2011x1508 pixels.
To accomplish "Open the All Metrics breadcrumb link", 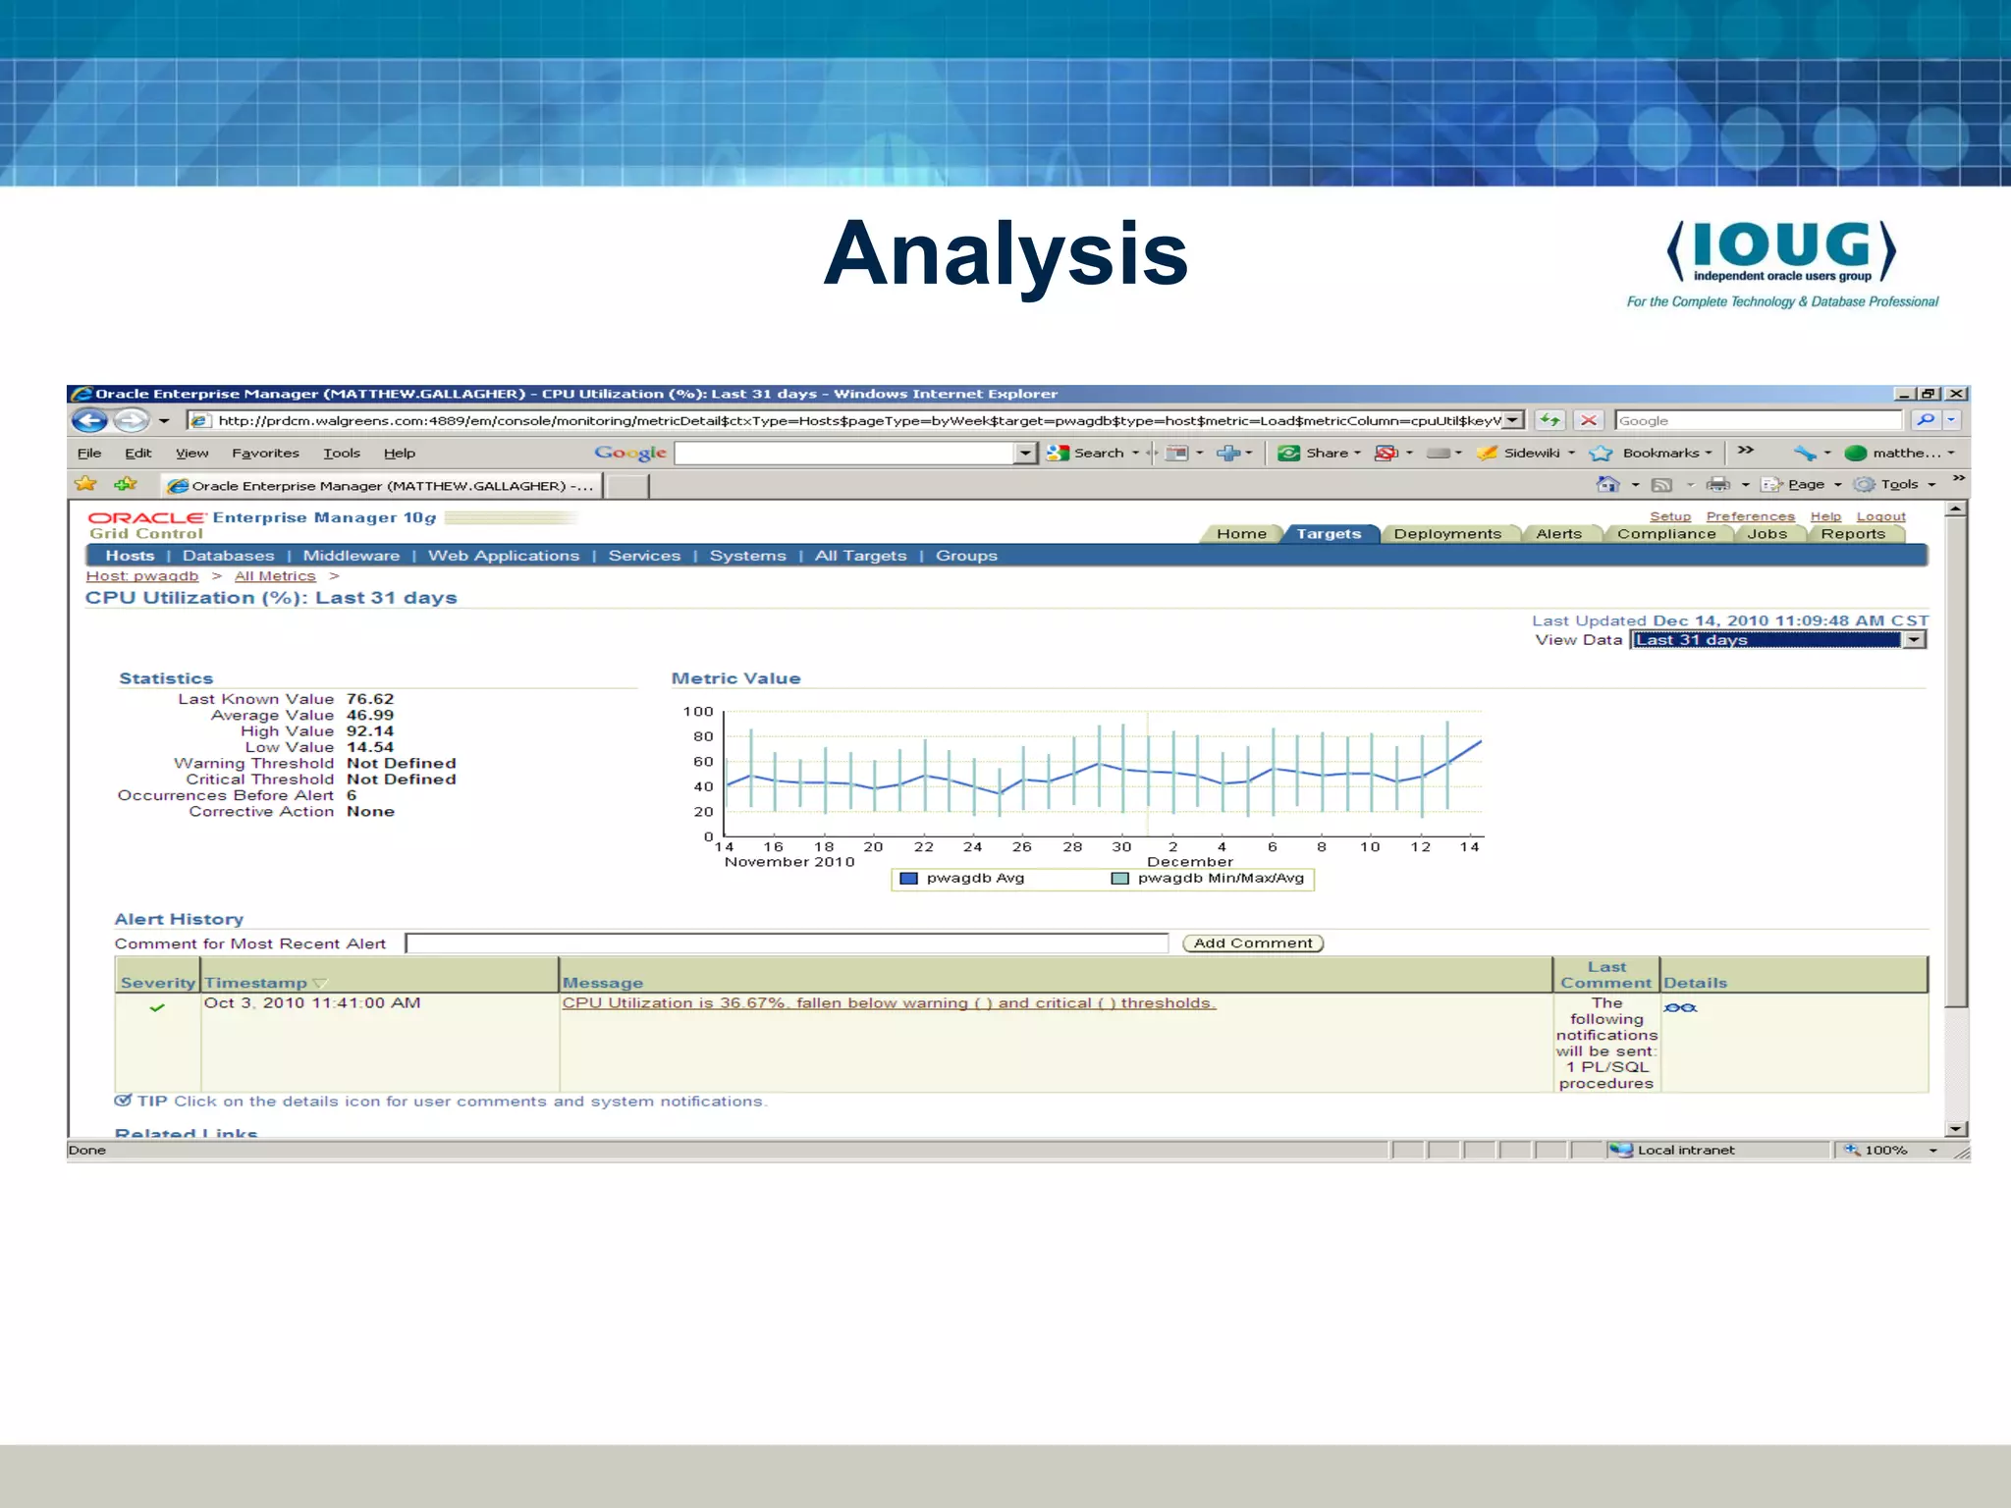I will [275, 576].
